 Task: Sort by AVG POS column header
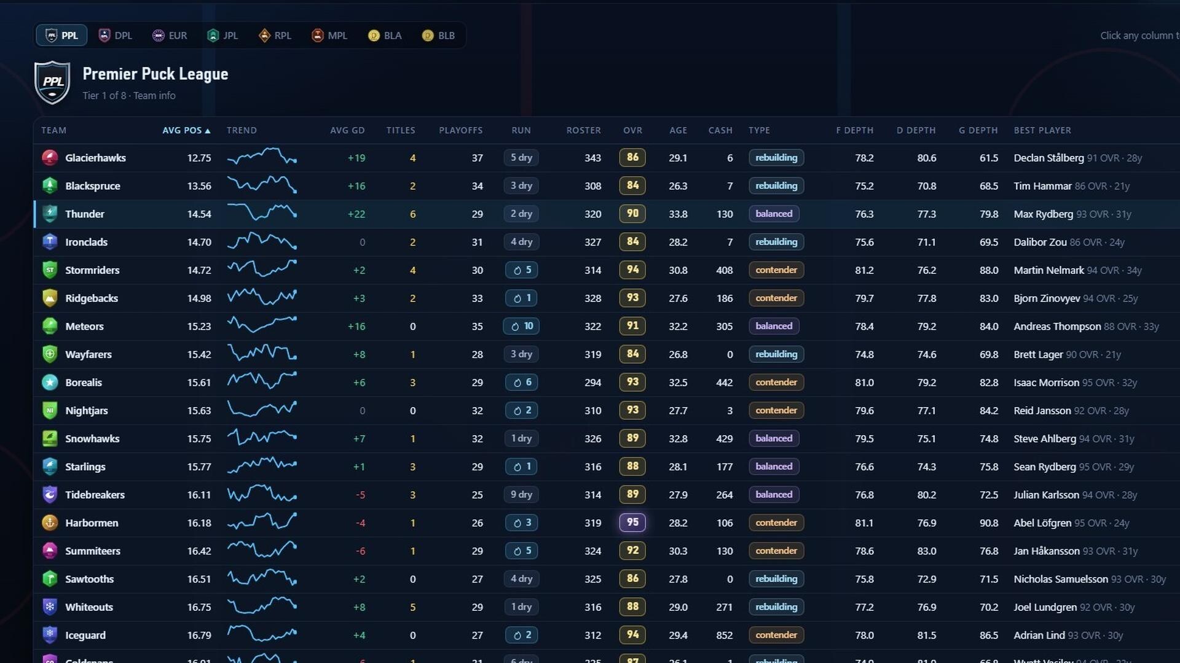(x=186, y=130)
